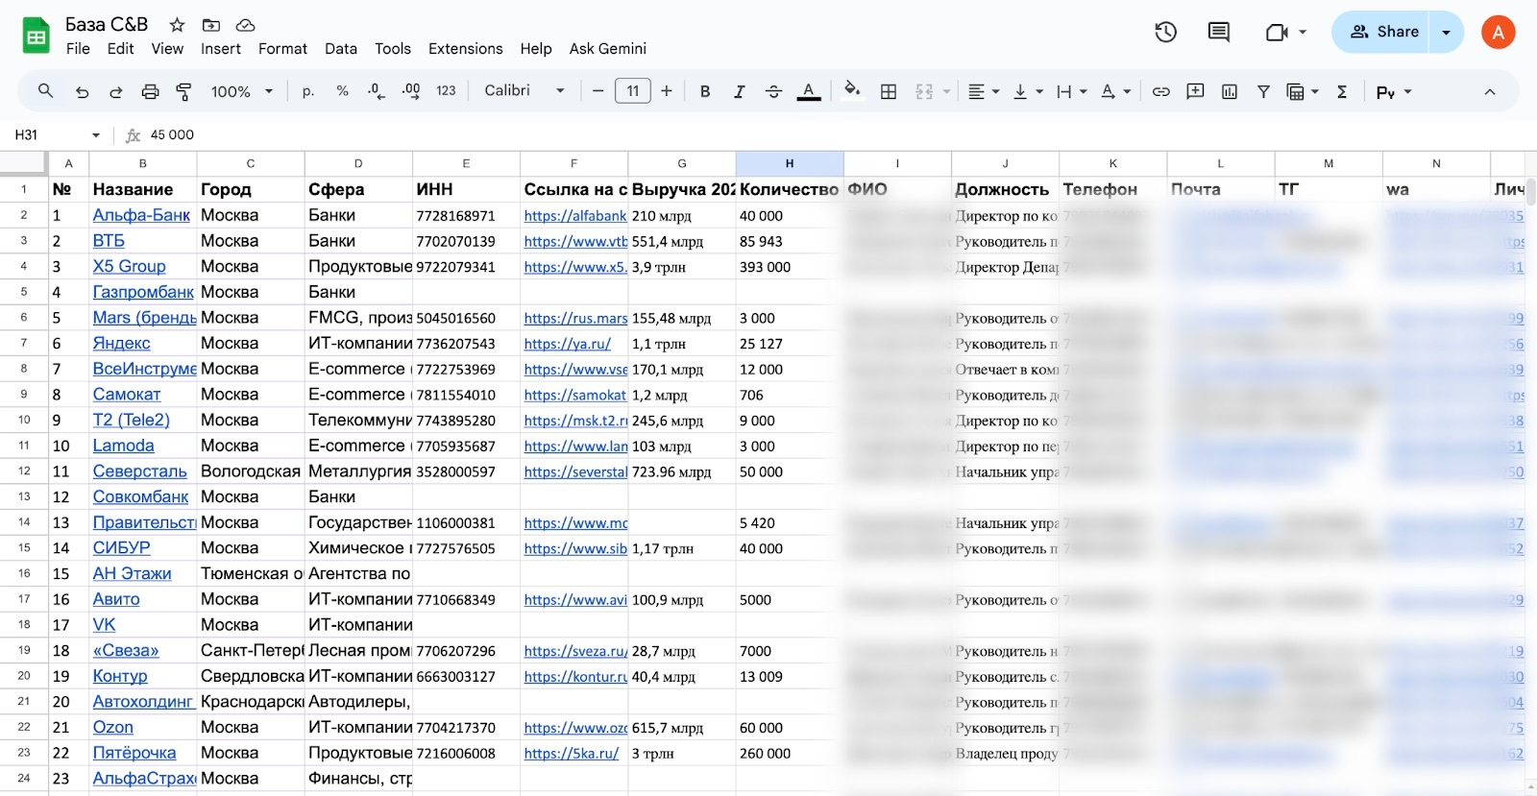Screen dimensions: 1537x796
Task: Open the zoom 100% dropdown
Action: 242,91
